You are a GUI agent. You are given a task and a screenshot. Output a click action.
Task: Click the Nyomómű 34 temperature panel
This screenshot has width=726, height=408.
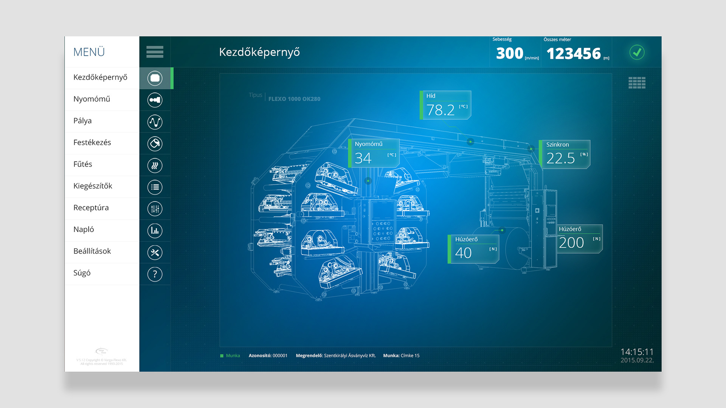[374, 153]
